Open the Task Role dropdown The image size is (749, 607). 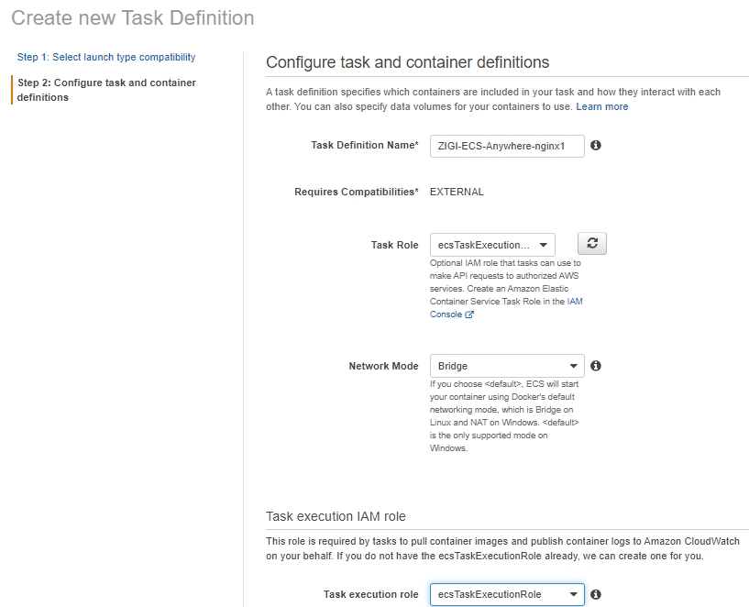[x=492, y=245]
